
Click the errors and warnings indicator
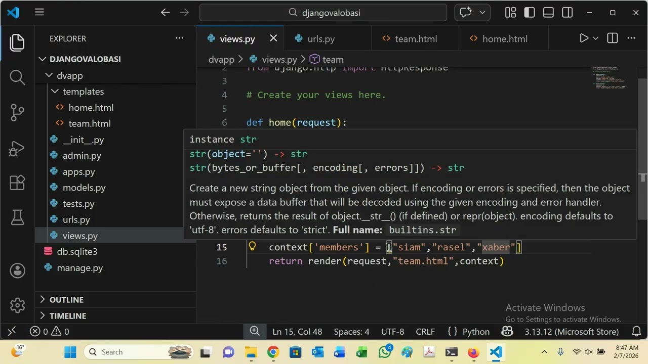click(49, 332)
